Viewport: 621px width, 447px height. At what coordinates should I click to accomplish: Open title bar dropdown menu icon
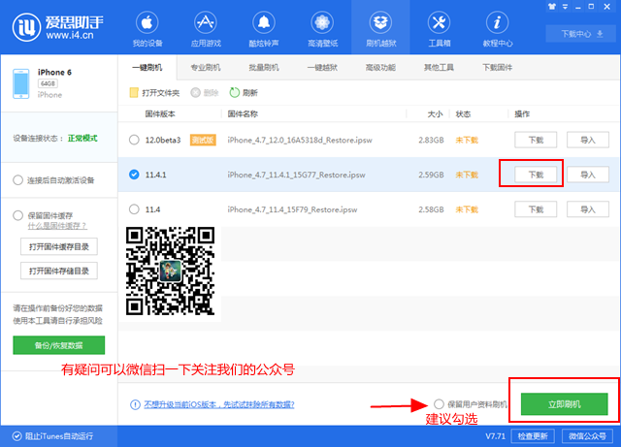[565, 7]
